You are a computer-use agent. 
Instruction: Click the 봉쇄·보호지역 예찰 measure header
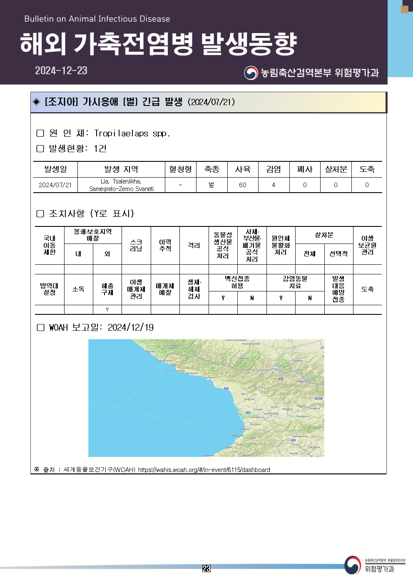(93, 235)
